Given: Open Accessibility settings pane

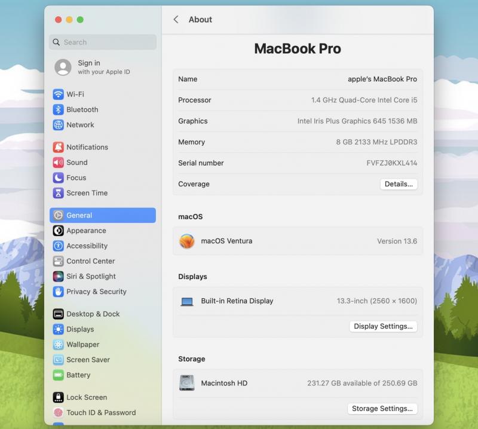Looking at the screenshot, I should tap(87, 246).
